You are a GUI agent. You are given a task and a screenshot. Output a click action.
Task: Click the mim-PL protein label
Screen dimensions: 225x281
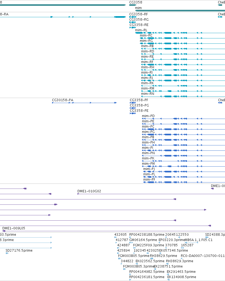(149, 174)
